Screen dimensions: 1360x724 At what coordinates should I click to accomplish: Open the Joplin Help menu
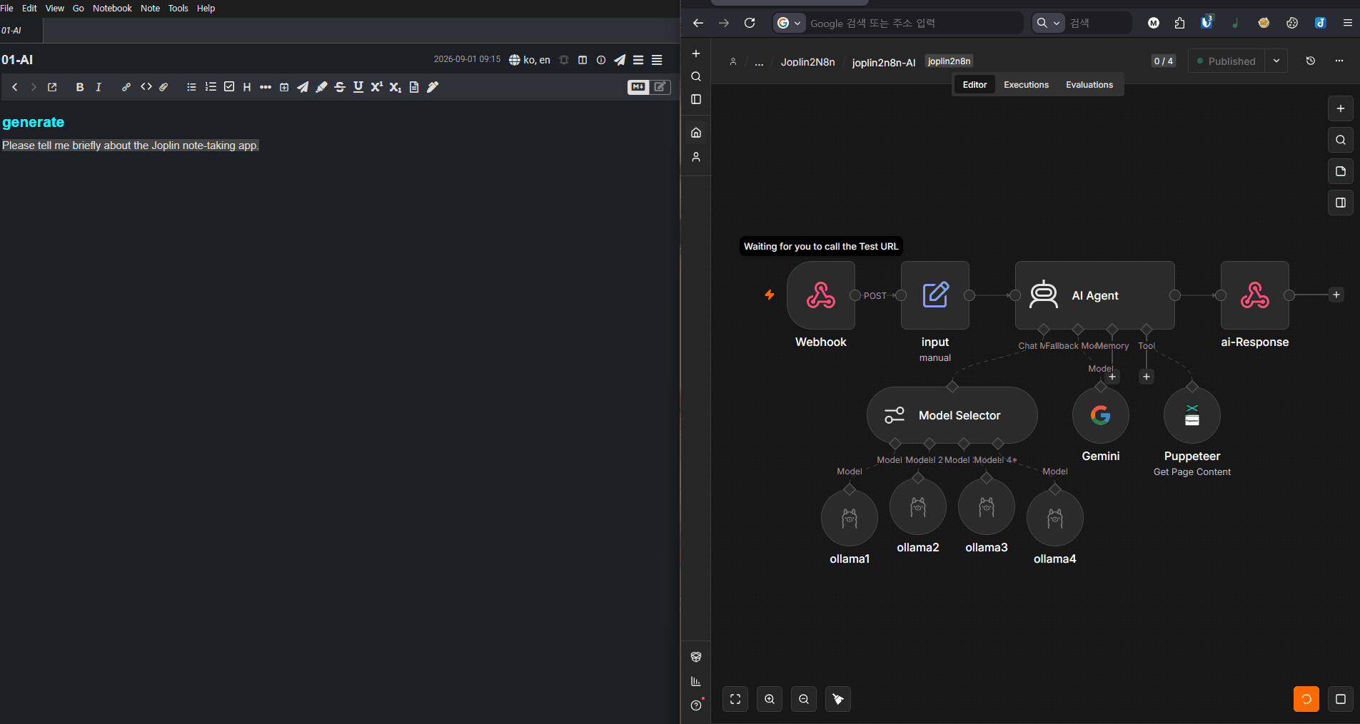[206, 9]
